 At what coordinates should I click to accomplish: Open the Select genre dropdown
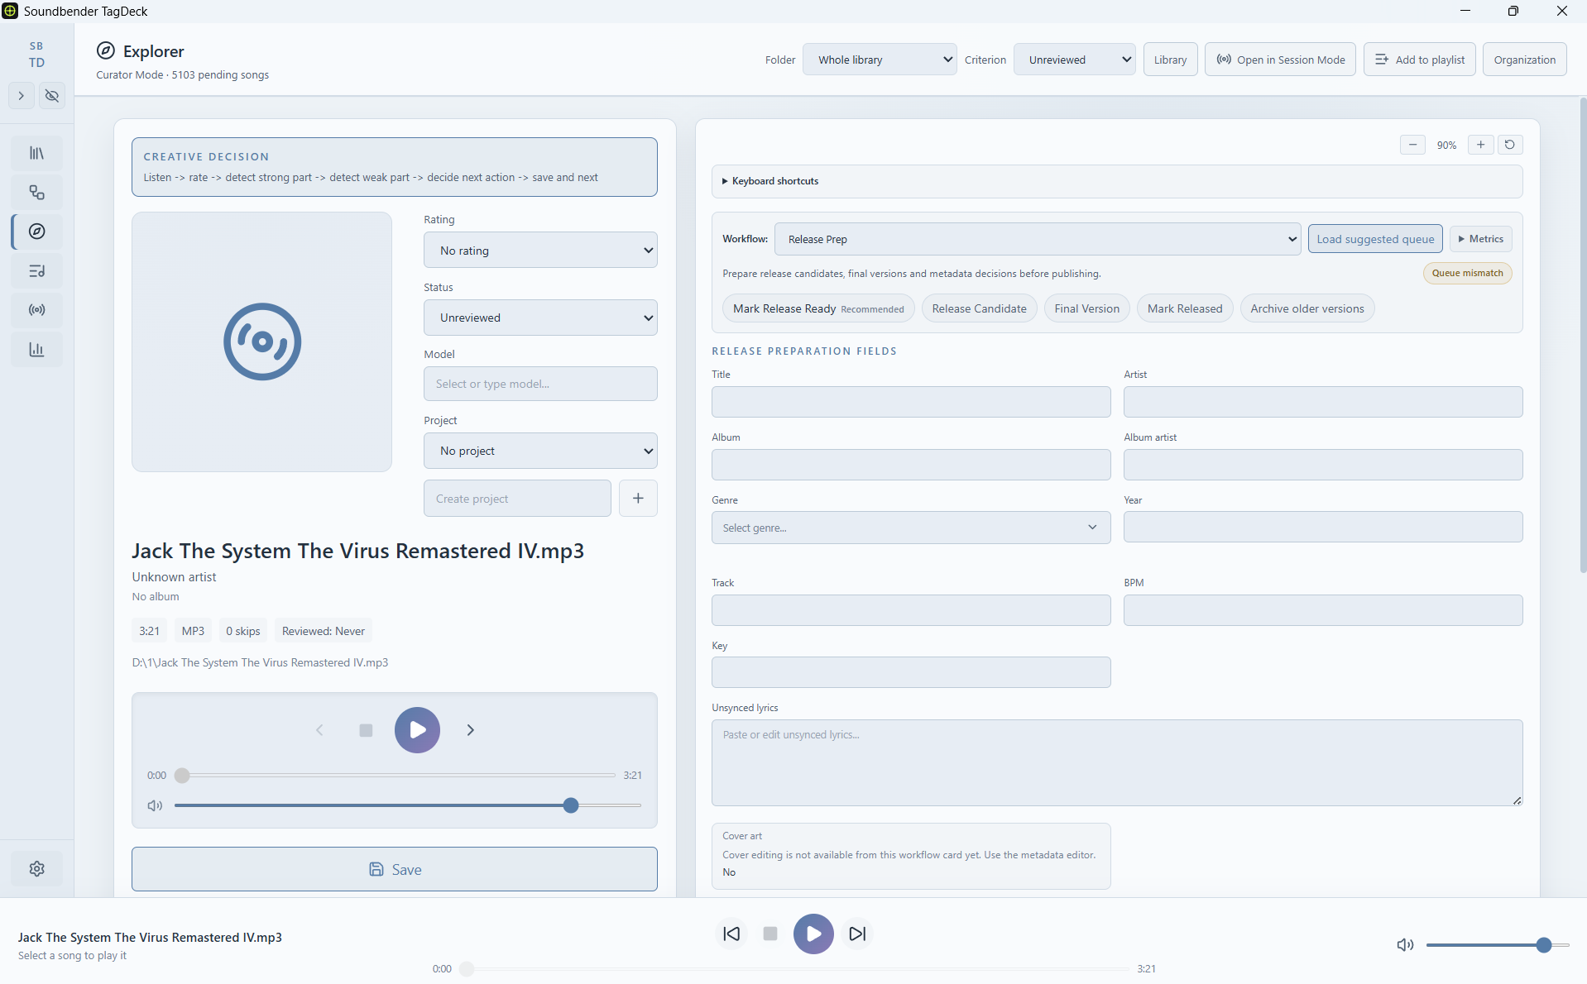[910, 528]
